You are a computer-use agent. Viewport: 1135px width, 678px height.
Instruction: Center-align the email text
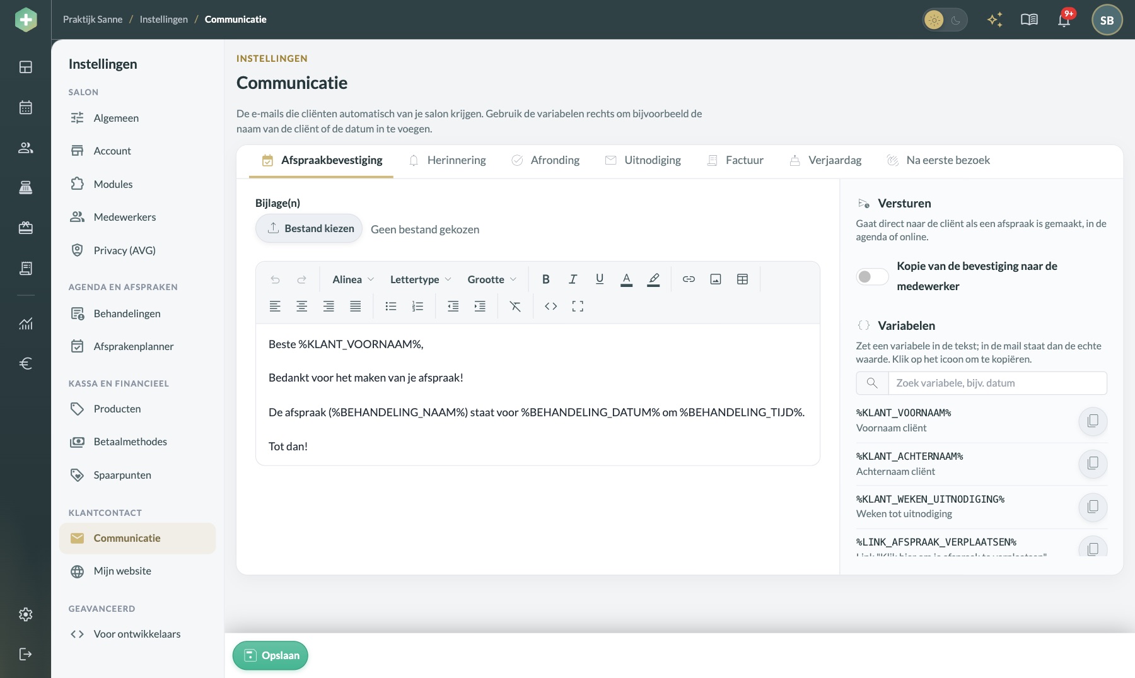302,307
